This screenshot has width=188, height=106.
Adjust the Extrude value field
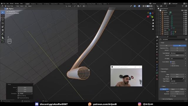click(177, 77)
